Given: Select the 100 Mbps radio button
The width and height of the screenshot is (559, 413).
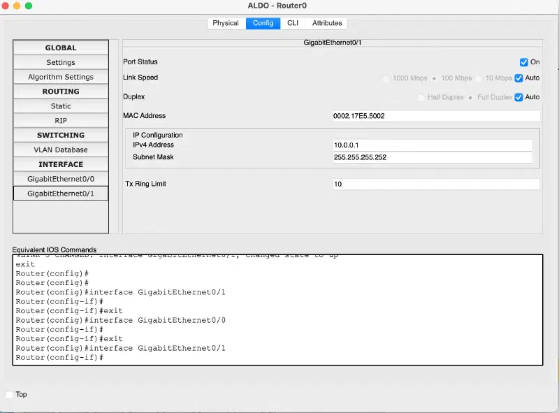Looking at the screenshot, I should pos(434,78).
